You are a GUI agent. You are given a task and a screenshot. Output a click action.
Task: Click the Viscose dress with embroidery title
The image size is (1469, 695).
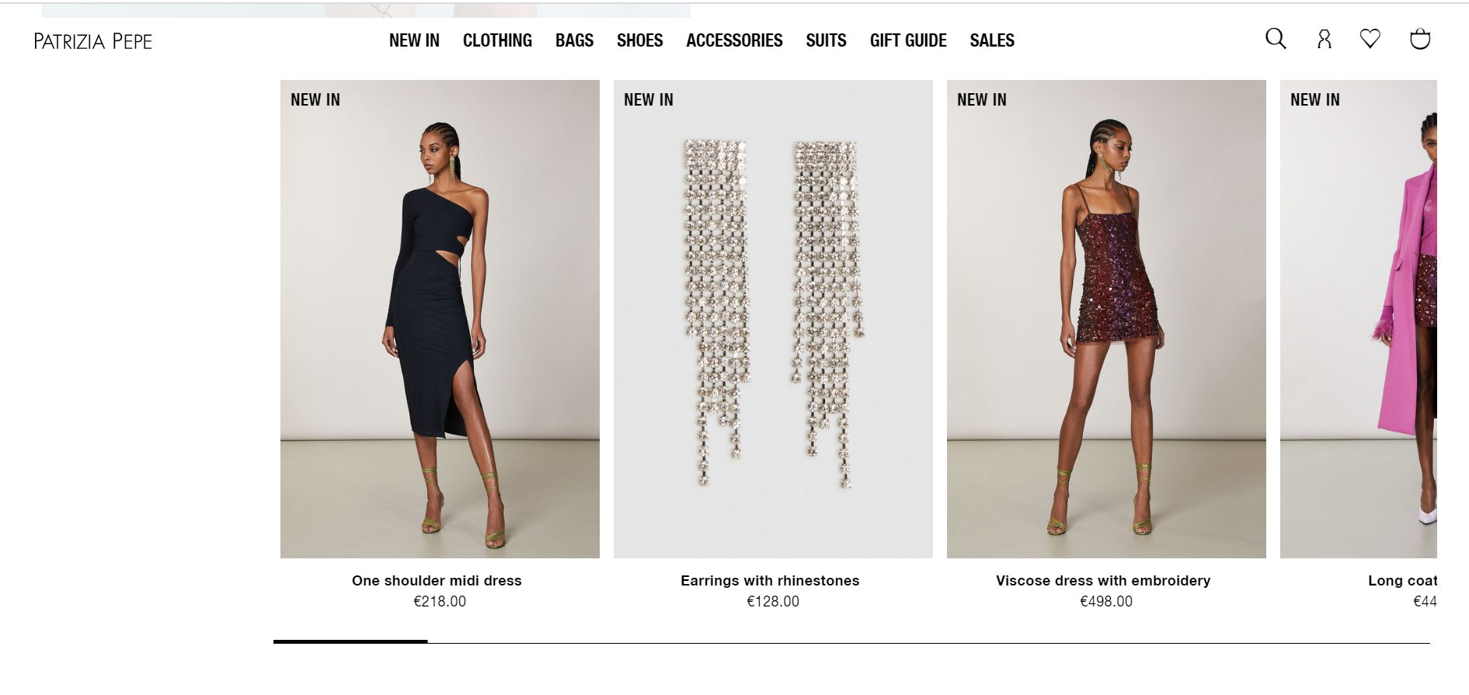1103,581
